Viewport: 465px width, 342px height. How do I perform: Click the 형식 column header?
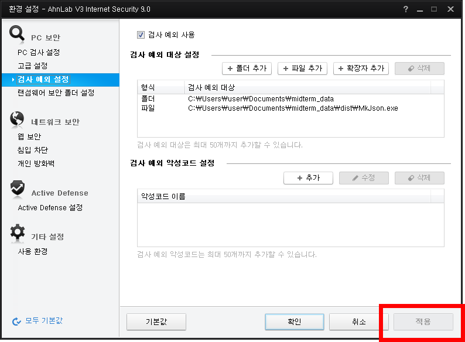coord(161,87)
